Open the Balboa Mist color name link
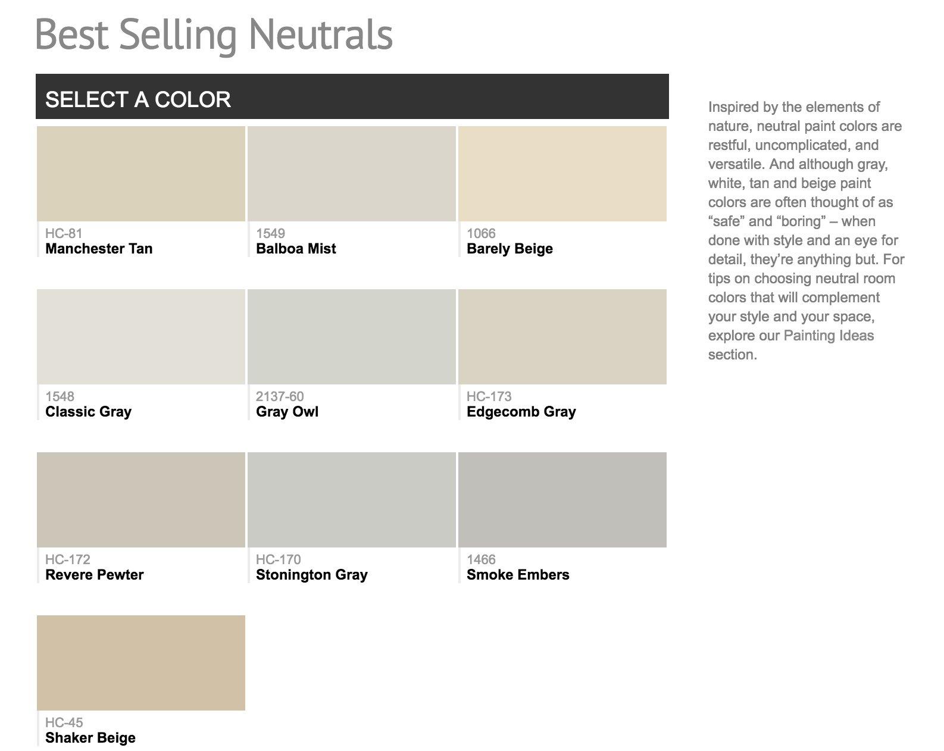Screen dimensions: 944x751 (296, 249)
